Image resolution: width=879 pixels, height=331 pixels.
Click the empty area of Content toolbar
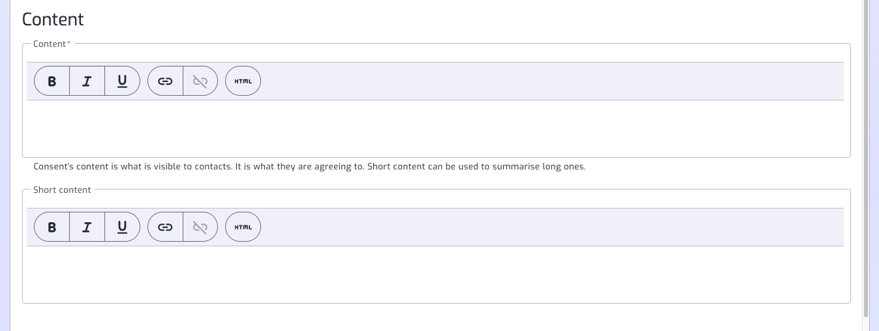(x=552, y=81)
